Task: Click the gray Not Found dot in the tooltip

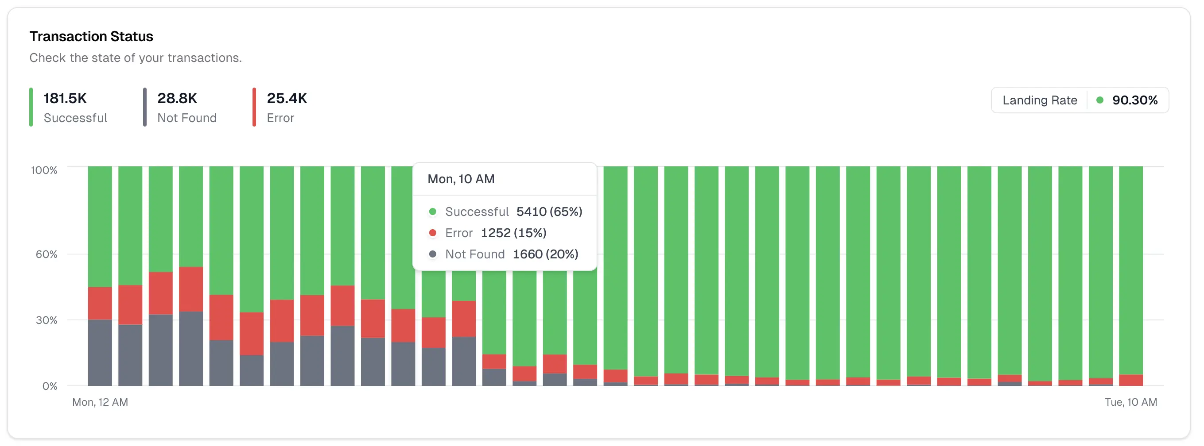Action: coord(434,254)
